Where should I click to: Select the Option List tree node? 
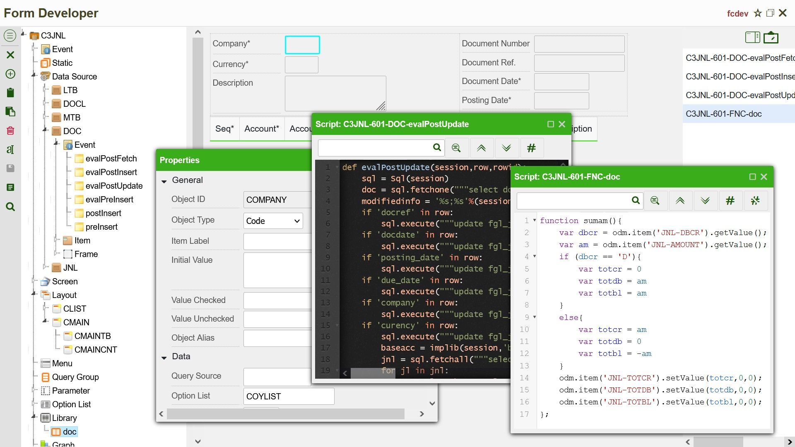click(71, 404)
